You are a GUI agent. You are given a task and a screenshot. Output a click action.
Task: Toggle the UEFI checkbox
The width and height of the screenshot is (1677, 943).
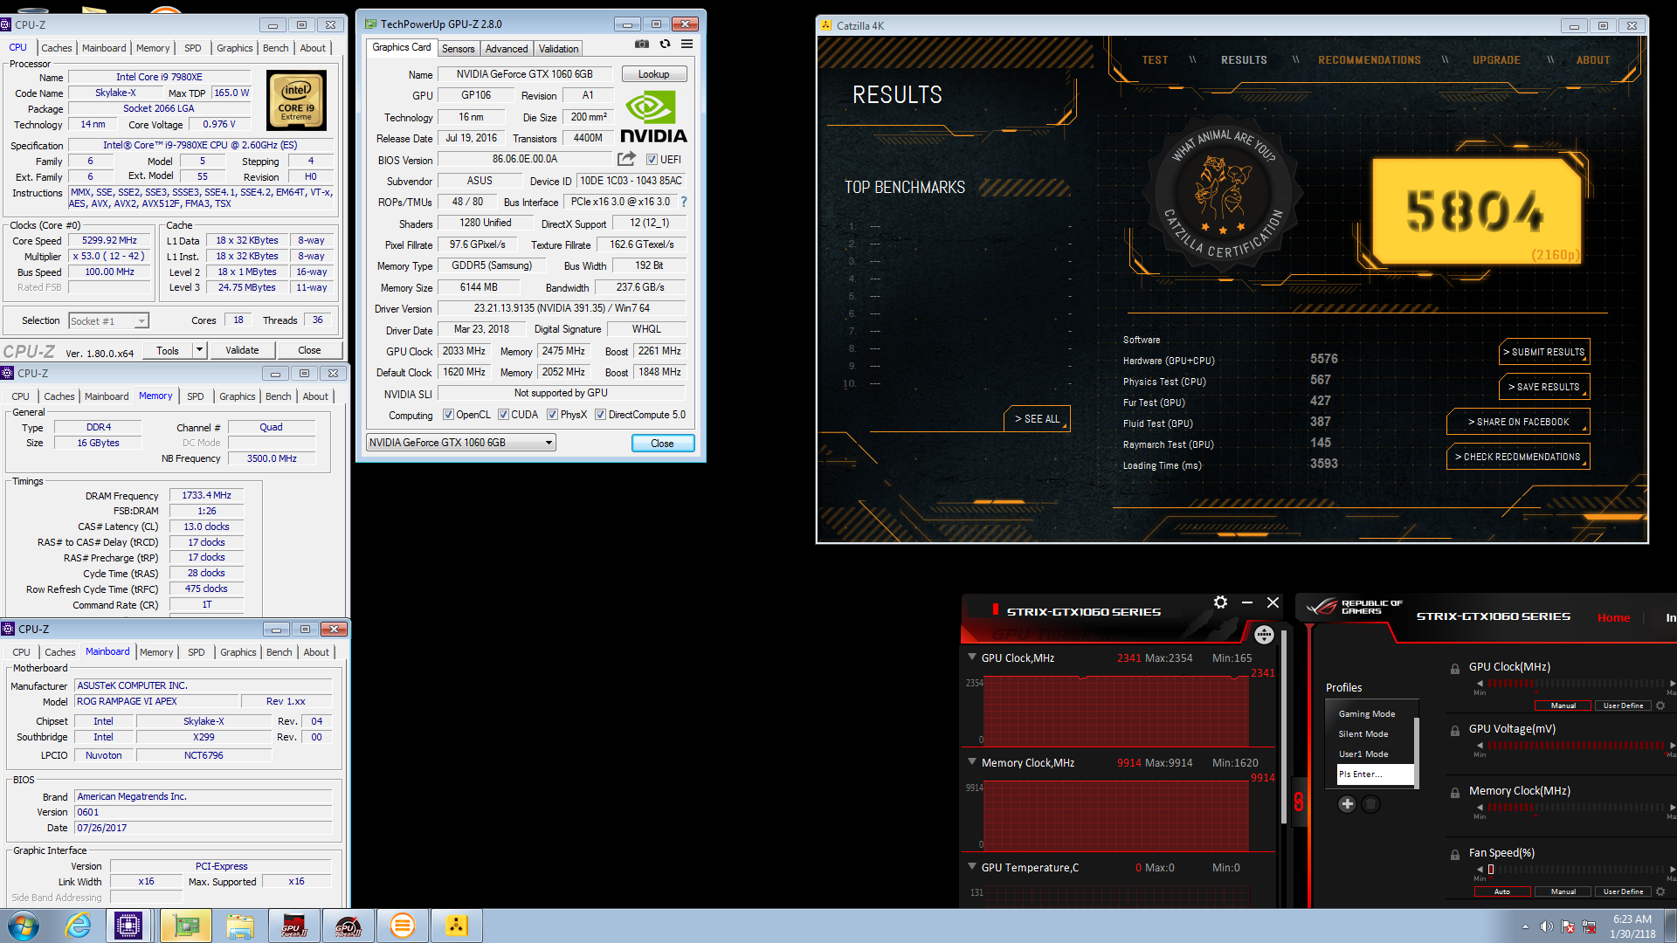pos(652,159)
